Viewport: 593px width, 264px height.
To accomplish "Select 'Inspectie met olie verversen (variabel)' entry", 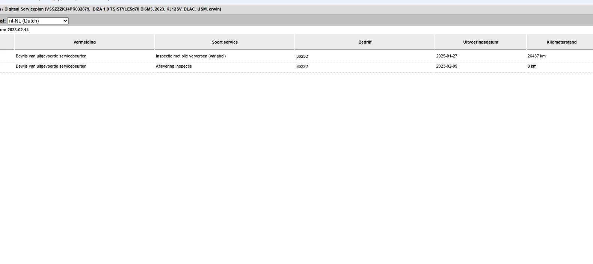I will click(191, 56).
